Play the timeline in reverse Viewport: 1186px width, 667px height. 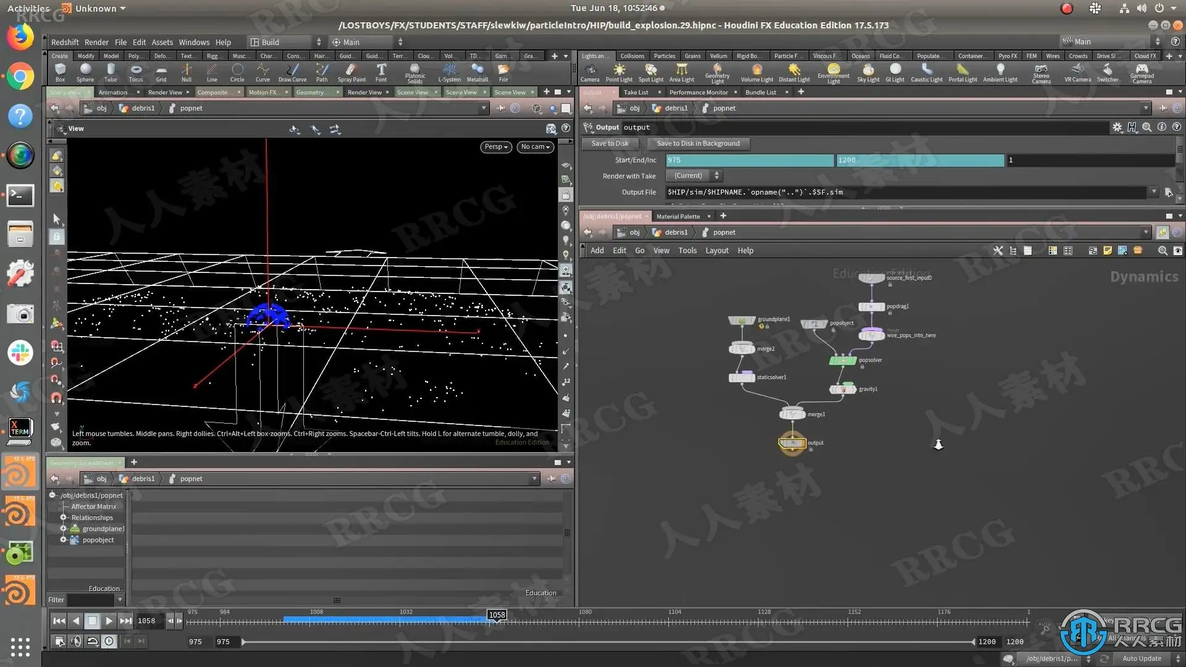76,621
